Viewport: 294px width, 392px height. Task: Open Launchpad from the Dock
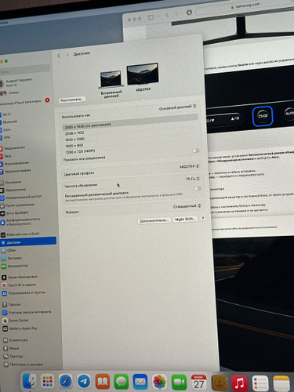tap(48, 381)
